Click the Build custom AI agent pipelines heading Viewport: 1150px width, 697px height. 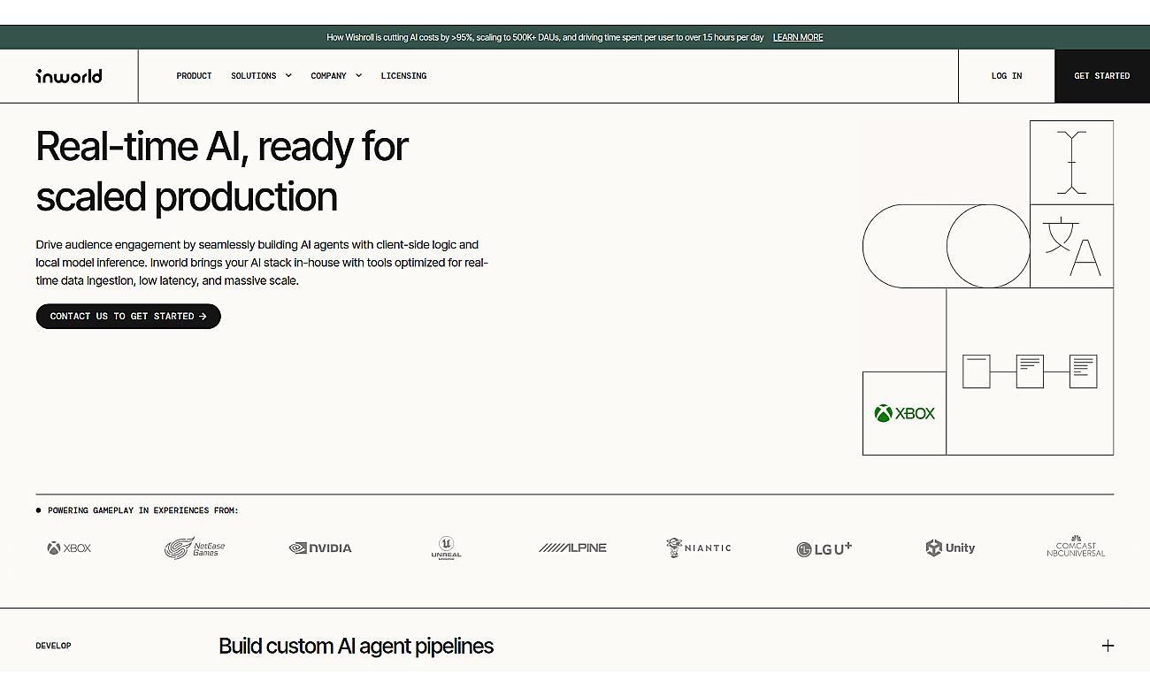tap(356, 647)
